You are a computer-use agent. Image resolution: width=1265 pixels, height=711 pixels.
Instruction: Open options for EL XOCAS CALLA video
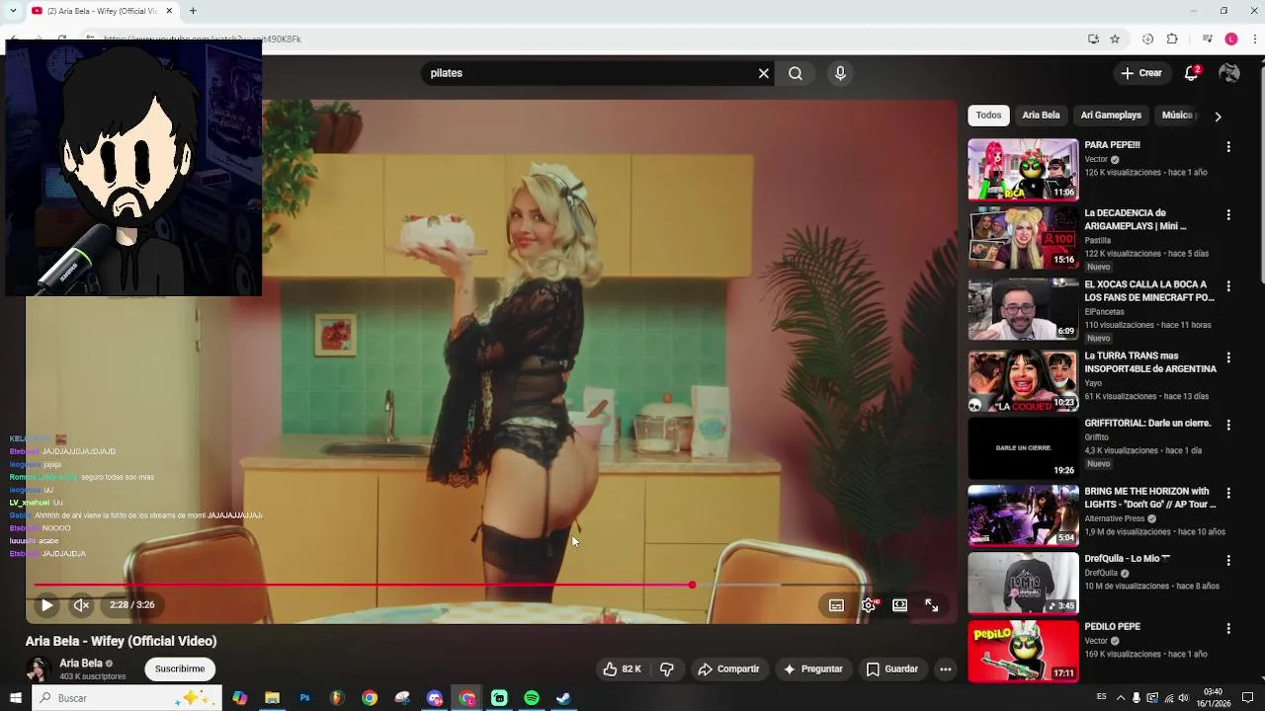click(x=1228, y=286)
